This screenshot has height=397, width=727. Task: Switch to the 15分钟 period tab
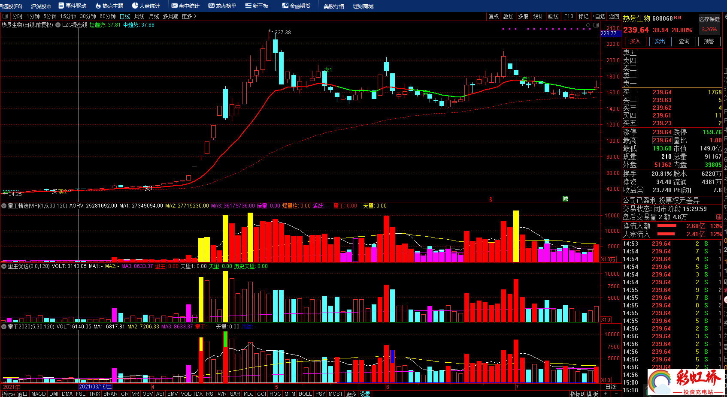tap(68, 16)
